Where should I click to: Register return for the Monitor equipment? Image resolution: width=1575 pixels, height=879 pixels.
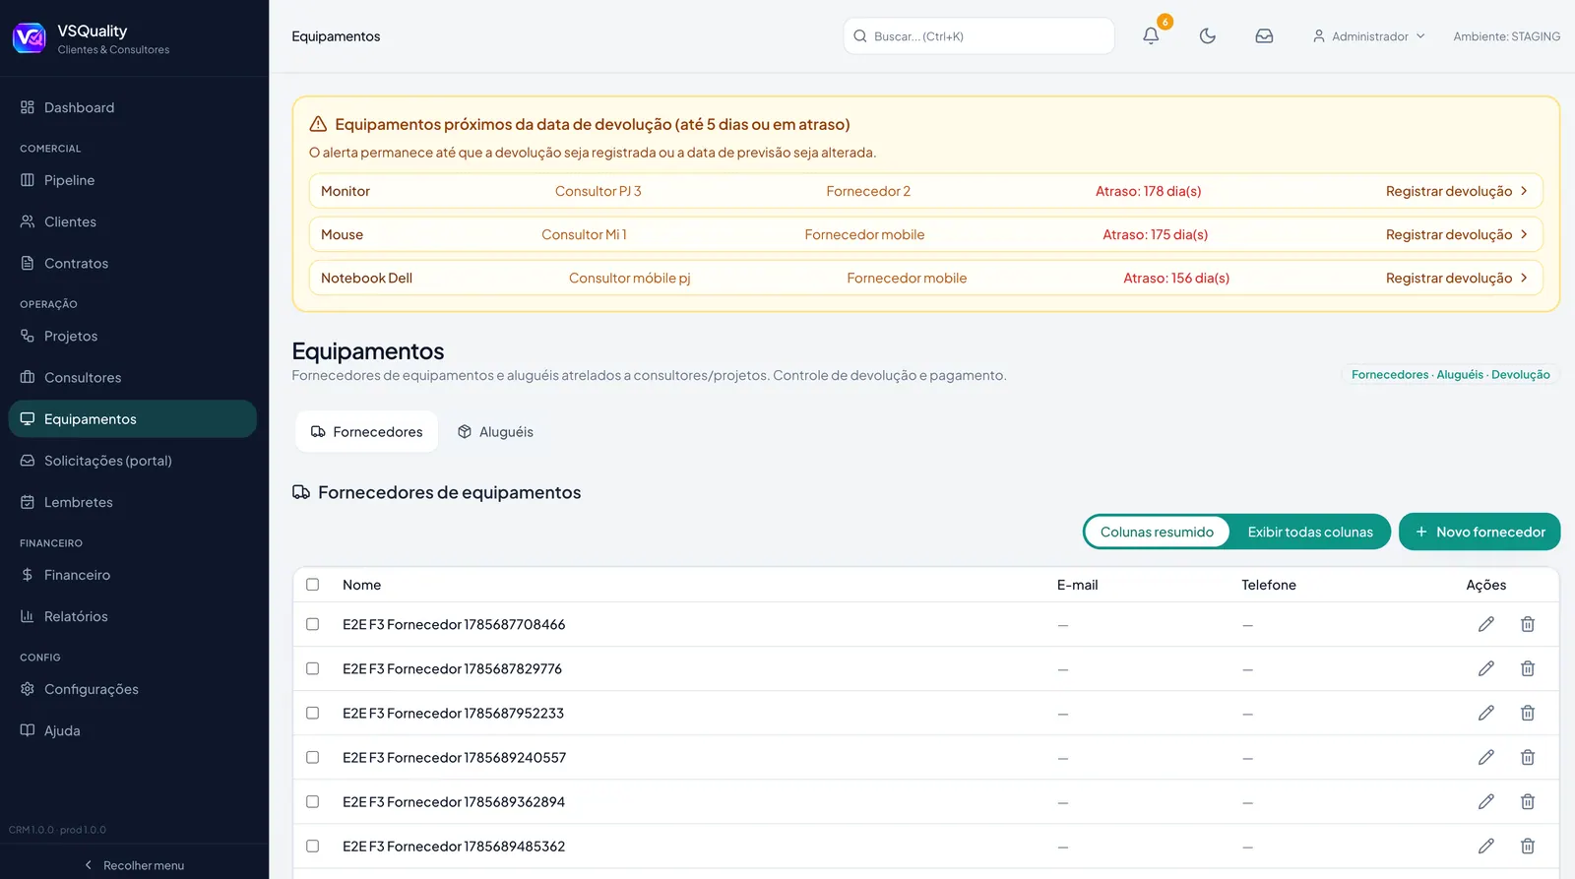tap(1457, 191)
